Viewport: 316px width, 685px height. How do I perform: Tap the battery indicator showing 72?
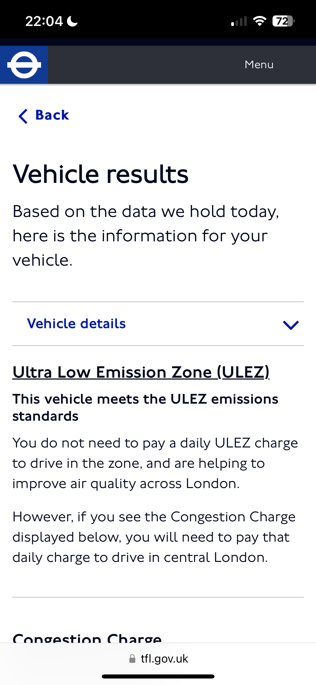coord(283,21)
